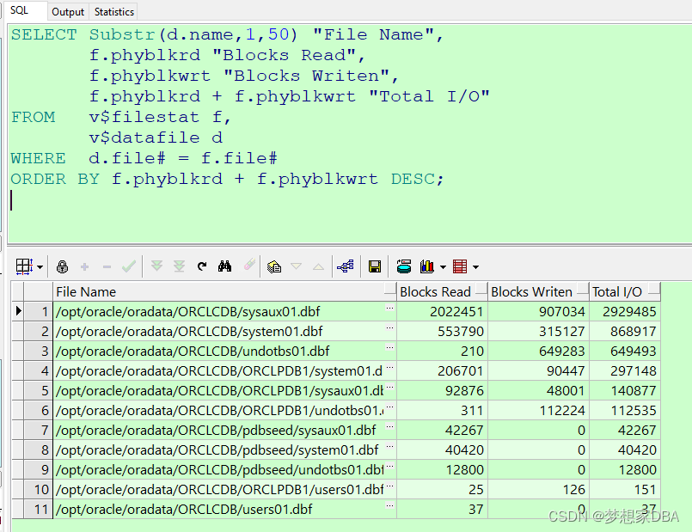Image resolution: width=692 pixels, height=532 pixels.
Task: Click the Total I/O value 151
Action: point(645,490)
